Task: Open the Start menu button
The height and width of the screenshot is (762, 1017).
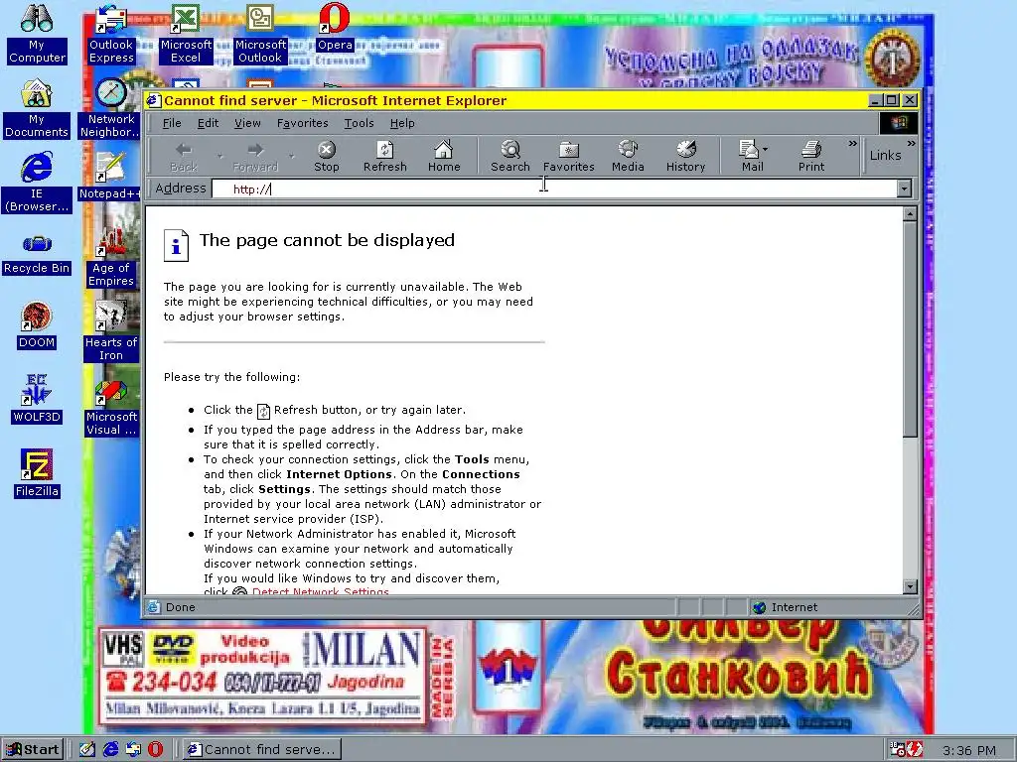Action: click(x=33, y=749)
